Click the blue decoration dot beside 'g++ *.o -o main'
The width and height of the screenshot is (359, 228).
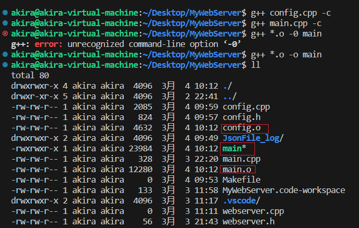(5, 54)
